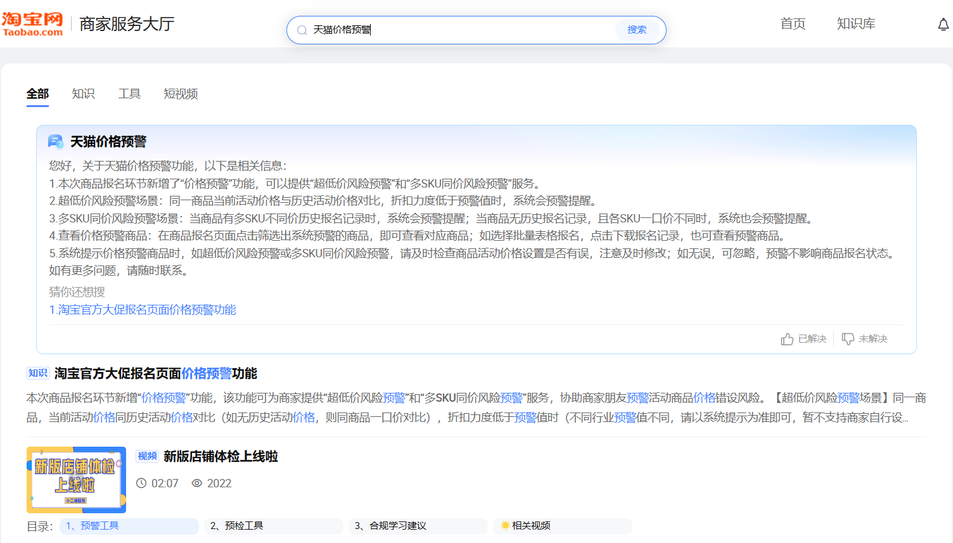Click the 目录: label
The width and height of the screenshot is (953, 543).
tap(40, 527)
